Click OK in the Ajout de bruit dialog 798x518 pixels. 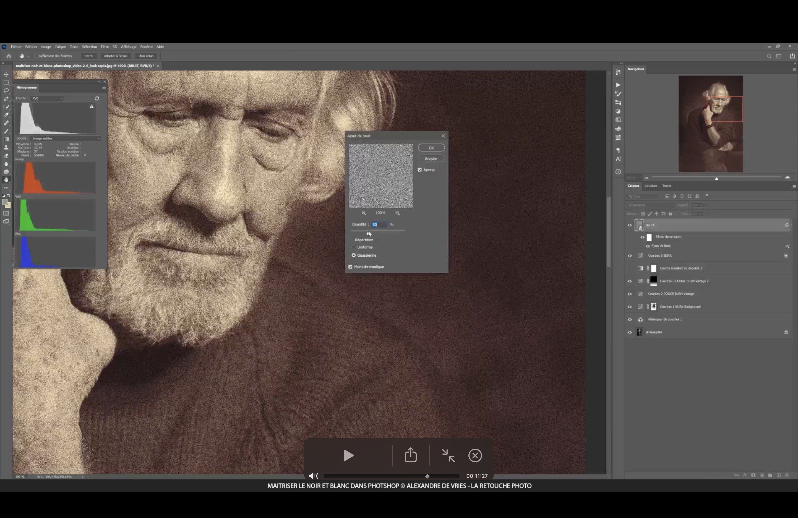coord(431,148)
